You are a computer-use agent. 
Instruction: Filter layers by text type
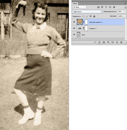(106, 7)
